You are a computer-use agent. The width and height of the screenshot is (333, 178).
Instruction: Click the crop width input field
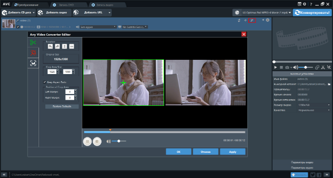(51, 72)
